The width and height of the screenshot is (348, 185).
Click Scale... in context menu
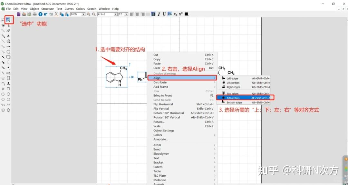pyautogui.click(x=182, y=126)
